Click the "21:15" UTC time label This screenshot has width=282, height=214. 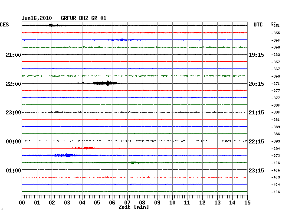256,113
